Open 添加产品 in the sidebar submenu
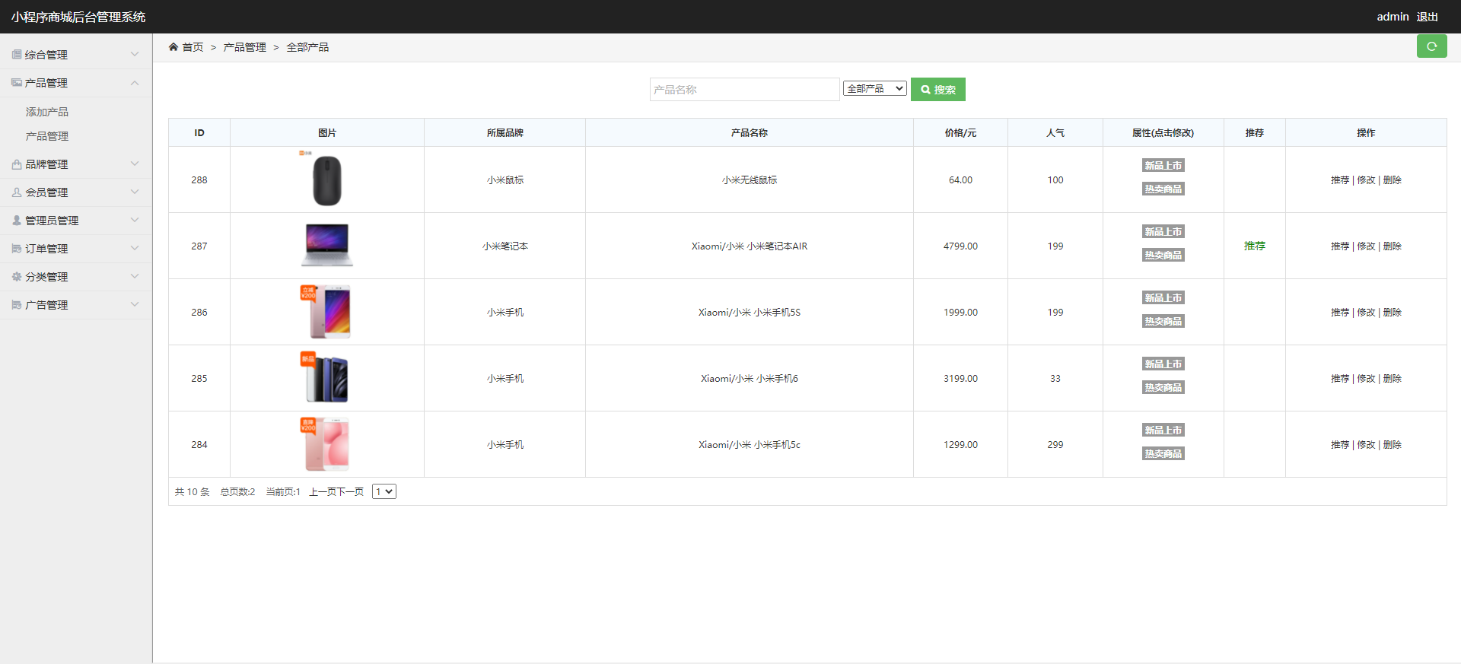The width and height of the screenshot is (1461, 664). click(x=47, y=112)
